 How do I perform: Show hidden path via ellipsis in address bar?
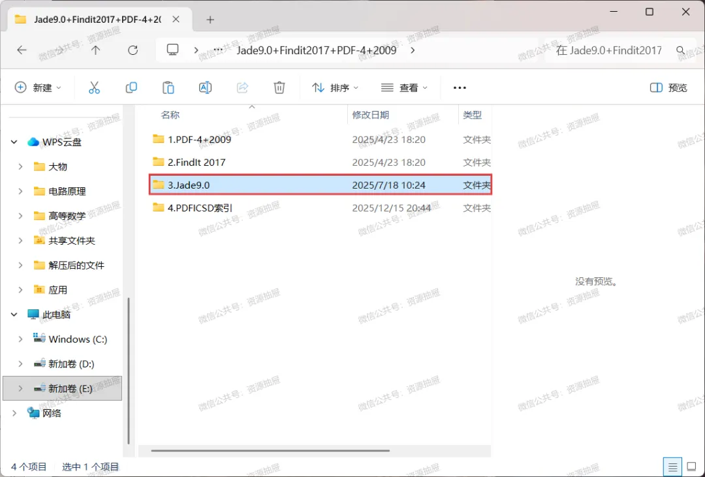pos(218,50)
